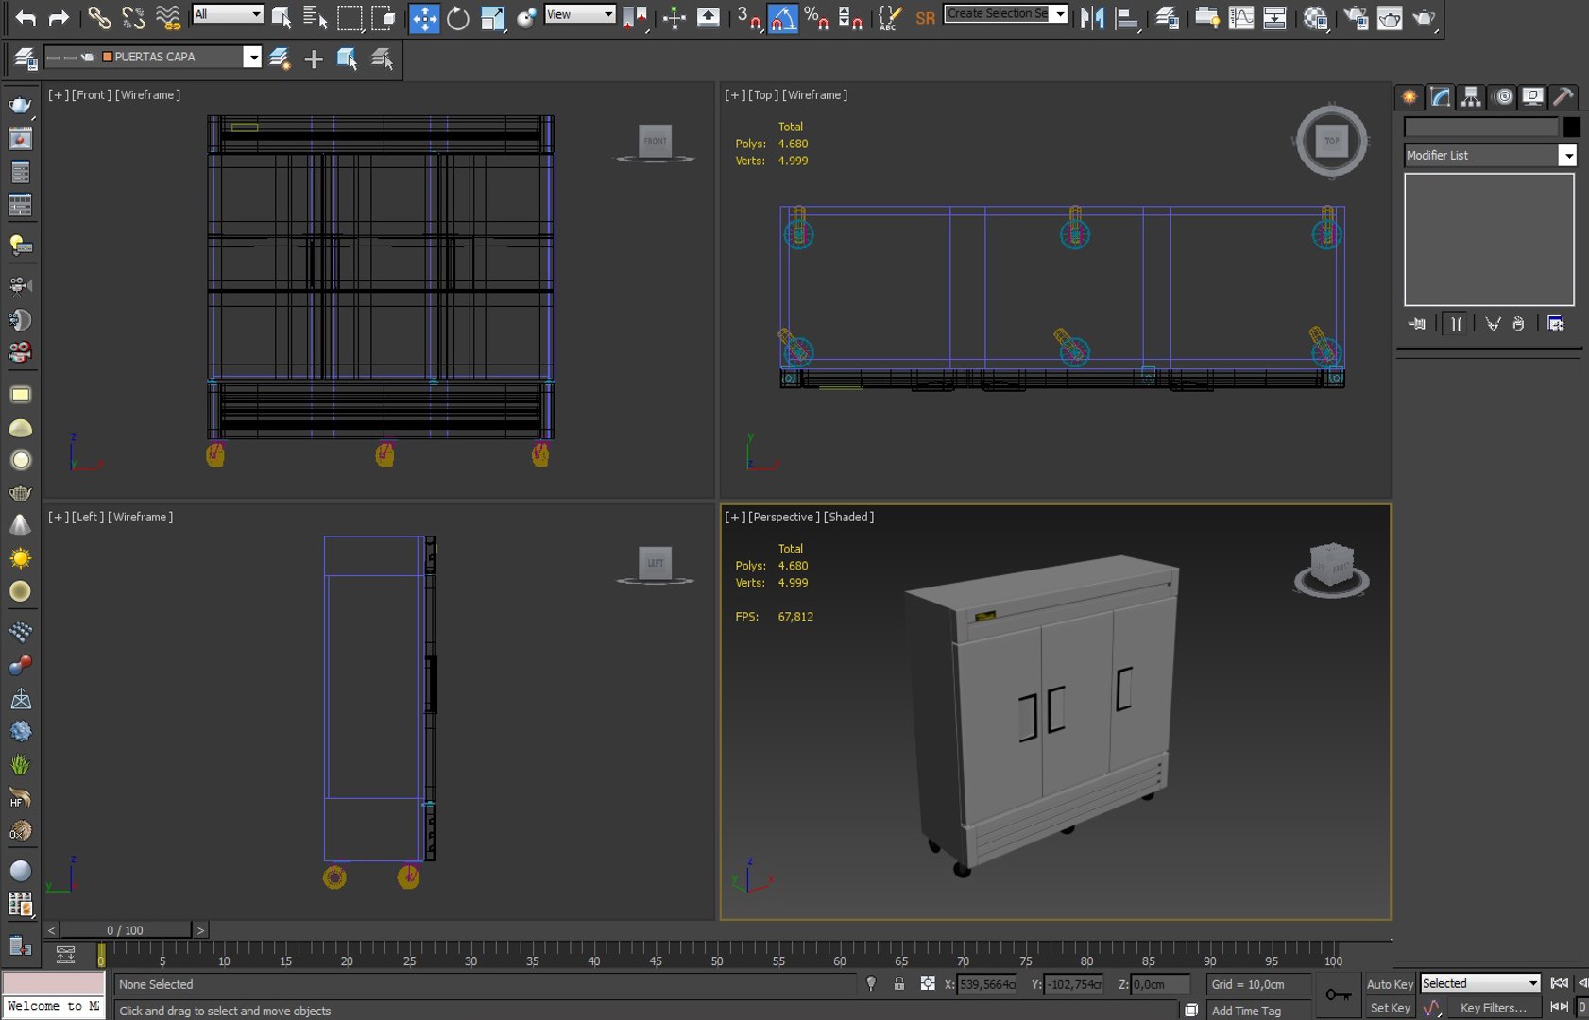1589x1020 pixels.
Task: Open the Hierarchy command panel tab
Action: point(1471,96)
